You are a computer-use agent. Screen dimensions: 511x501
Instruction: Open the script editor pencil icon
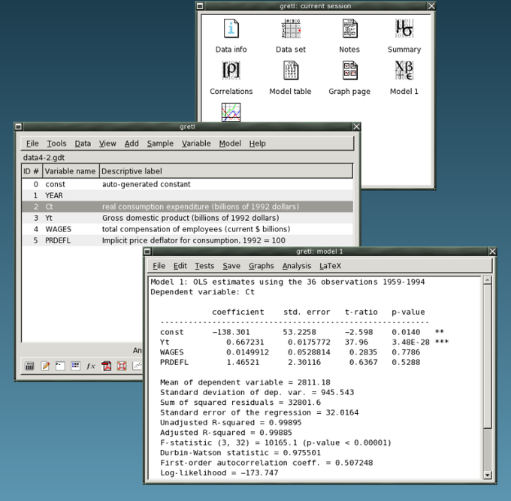[x=45, y=366]
